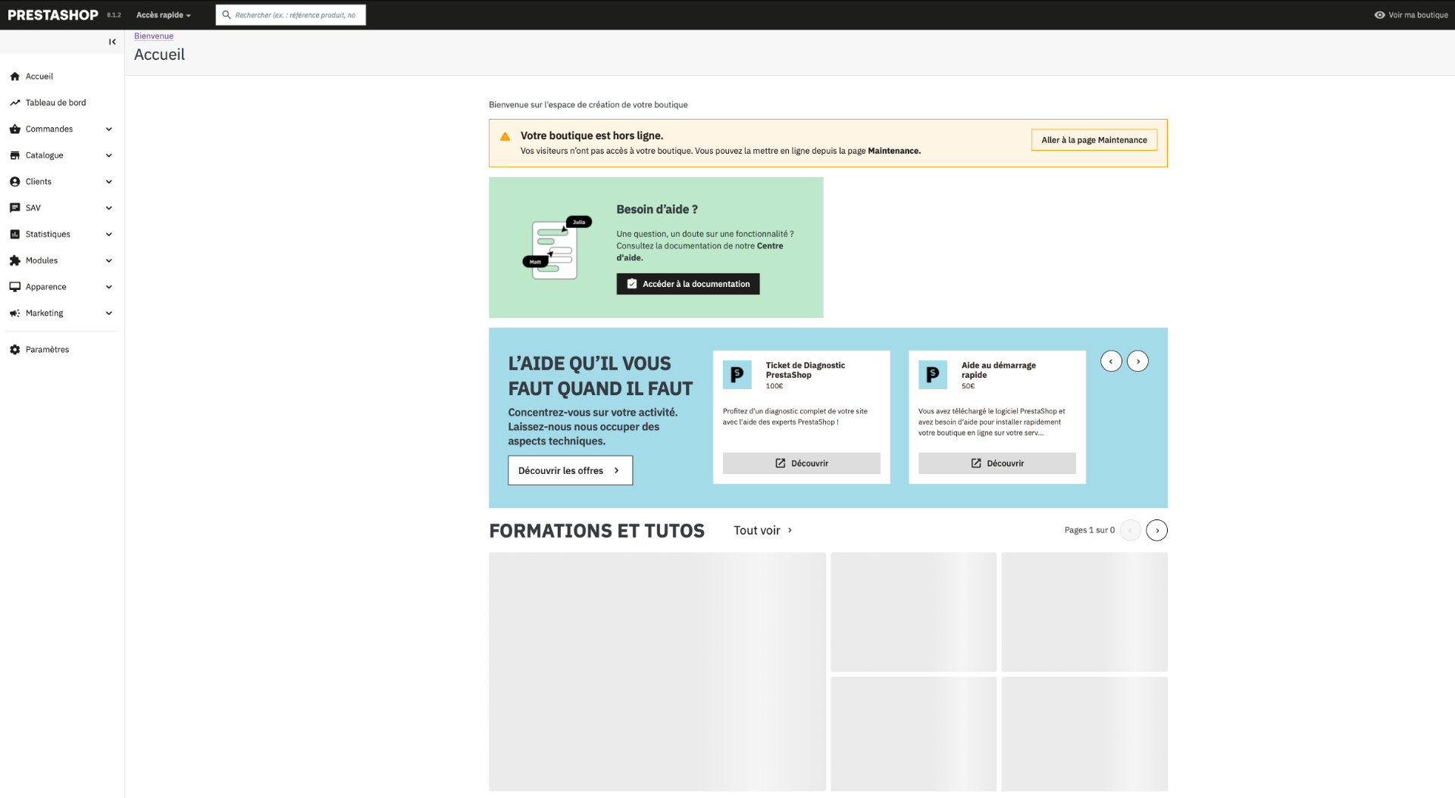This screenshot has height=798, width=1455.
Task: Expand the Statistiques submenu chevron
Action: pyautogui.click(x=109, y=235)
